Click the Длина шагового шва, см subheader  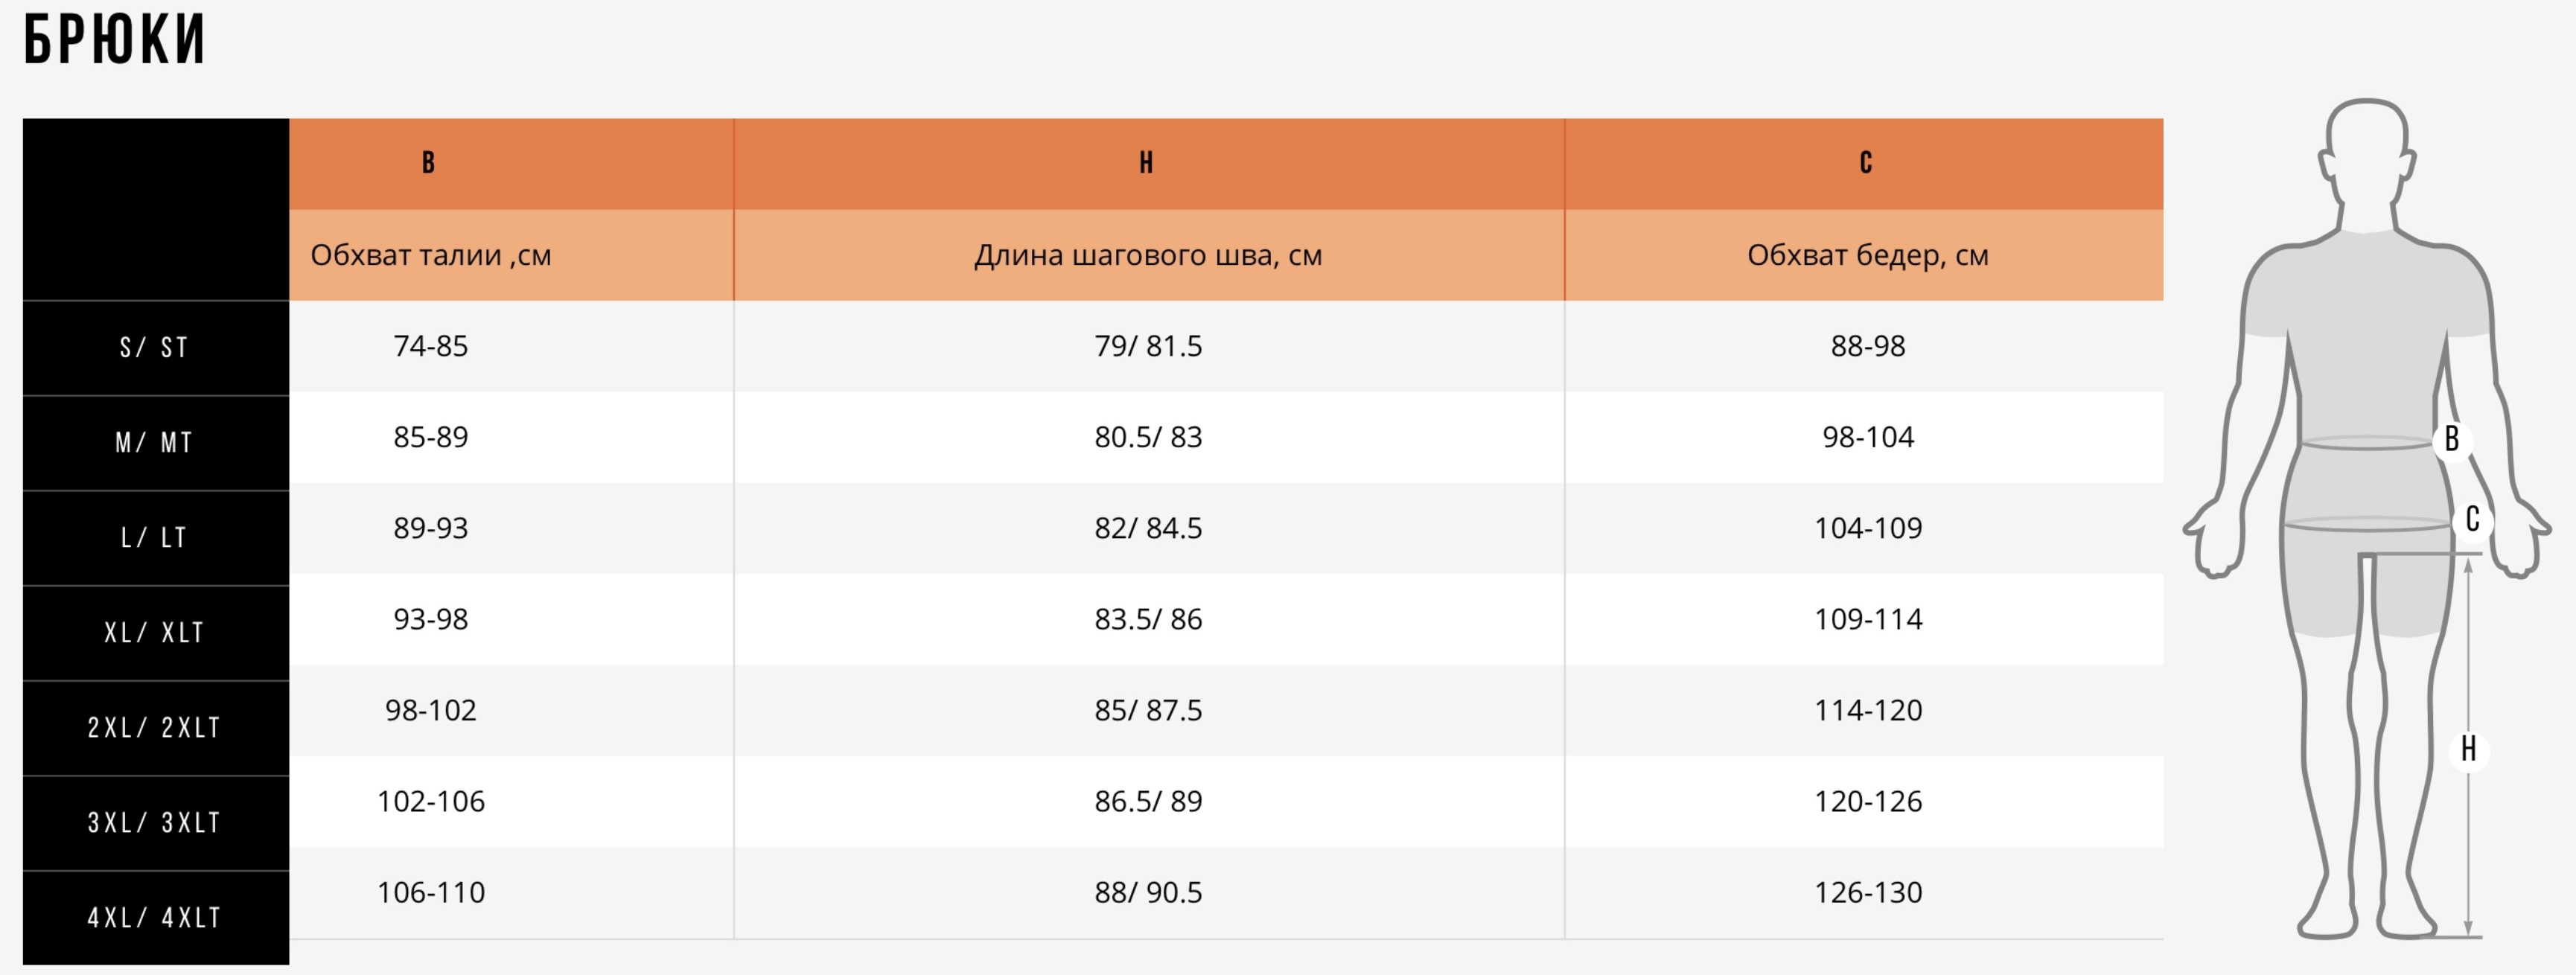pos(1148,255)
